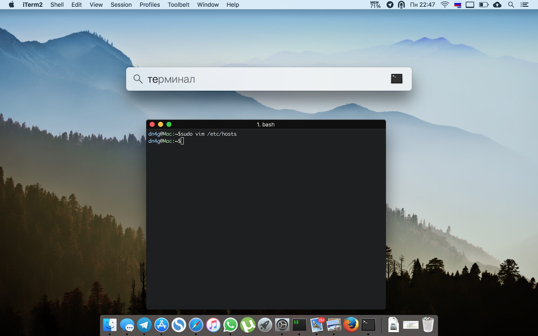Close the iTerm2 bash window
The image size is (538, 336).
point(152,124)
